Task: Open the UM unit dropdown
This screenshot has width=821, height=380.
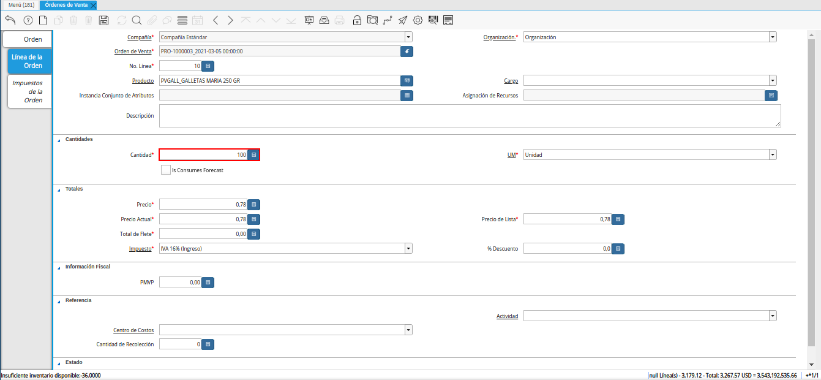Action: click(773, 155)
